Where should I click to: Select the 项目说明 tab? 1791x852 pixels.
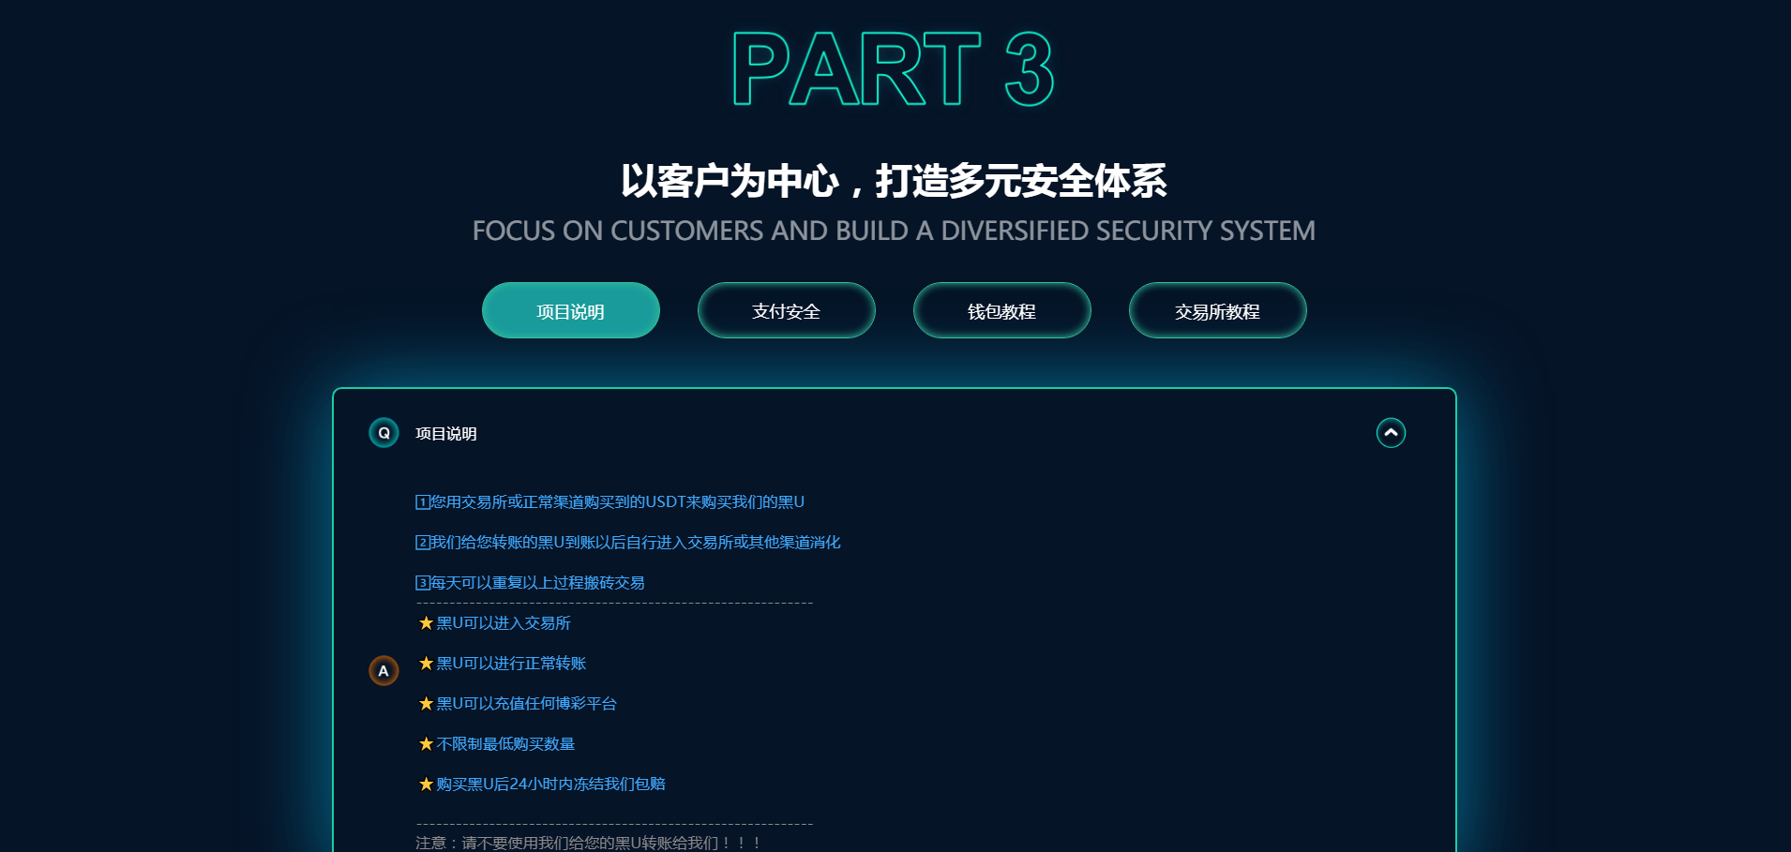[x=570, y=310]
